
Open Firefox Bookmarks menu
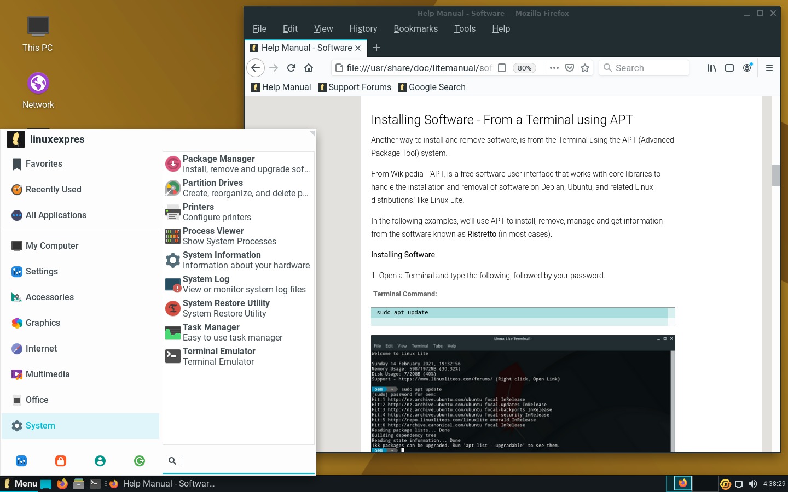(x=416, y=28)
